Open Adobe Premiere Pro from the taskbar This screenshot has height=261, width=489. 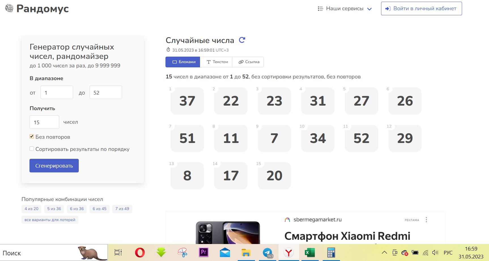coord(204,252)
